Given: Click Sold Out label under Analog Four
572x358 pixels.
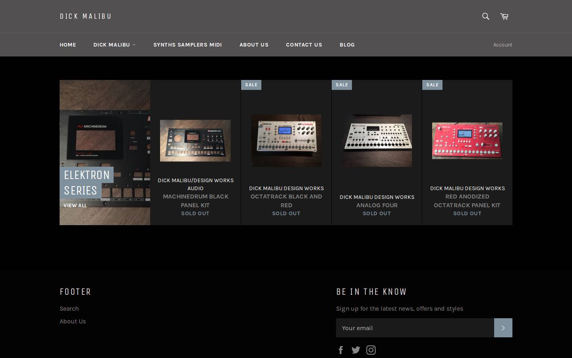Looking at the screenshot, I should 377,213.
